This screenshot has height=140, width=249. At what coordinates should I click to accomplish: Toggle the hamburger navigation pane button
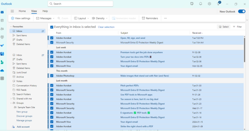coord(12,11)
